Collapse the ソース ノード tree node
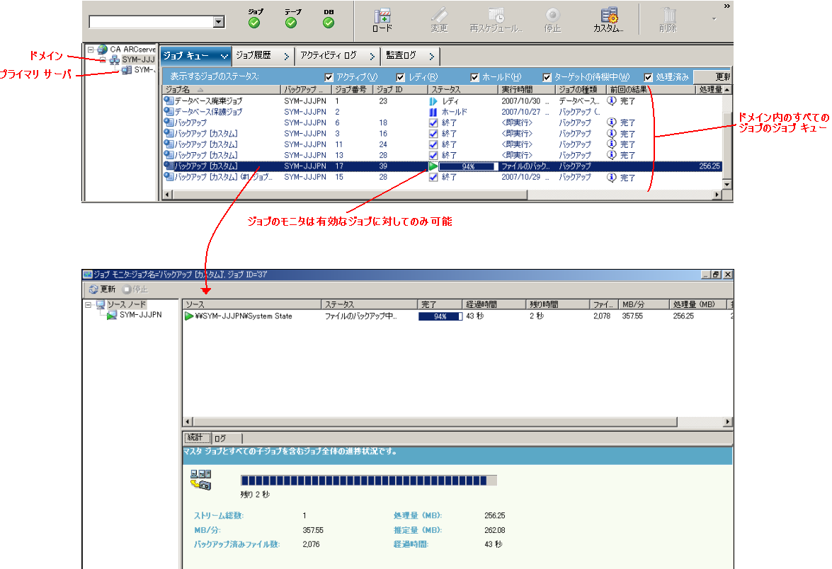 (89, 305)
